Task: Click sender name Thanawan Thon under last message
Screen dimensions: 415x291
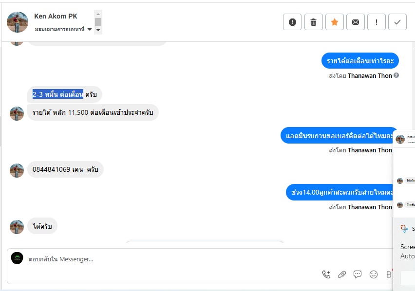Action: click(370, 207)
